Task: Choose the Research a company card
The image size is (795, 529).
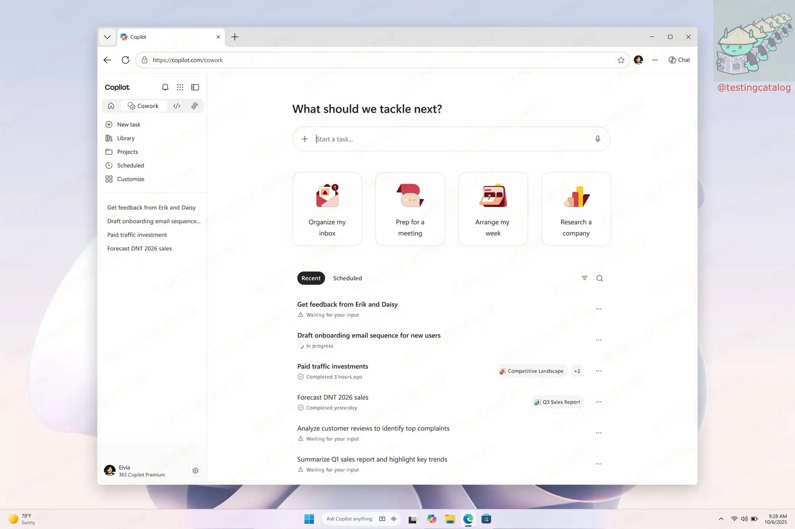Action: coord(576,209)
